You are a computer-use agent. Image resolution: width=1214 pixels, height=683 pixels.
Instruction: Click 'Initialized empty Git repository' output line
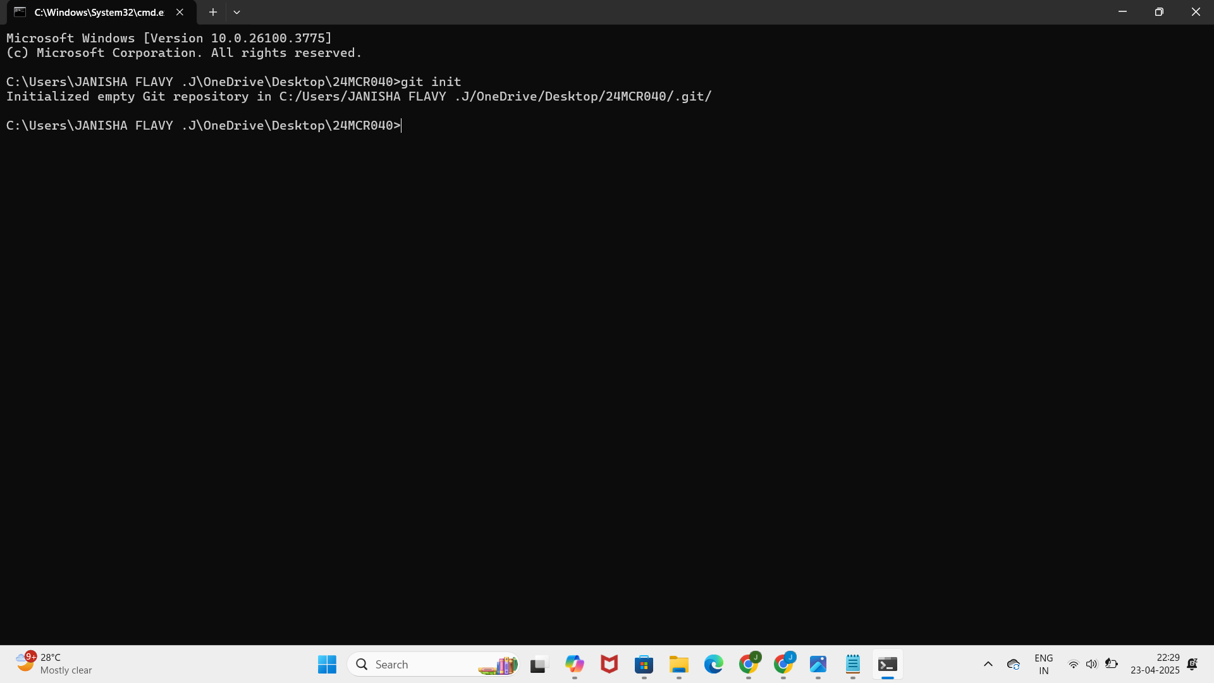coord(359,96)
